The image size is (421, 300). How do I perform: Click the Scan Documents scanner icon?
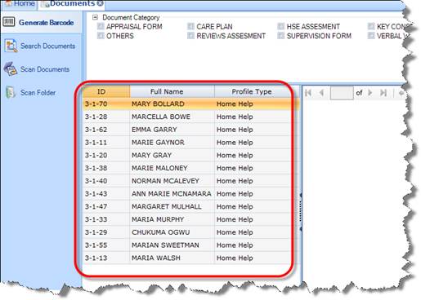pyautogui.click(x=11, y=68)
